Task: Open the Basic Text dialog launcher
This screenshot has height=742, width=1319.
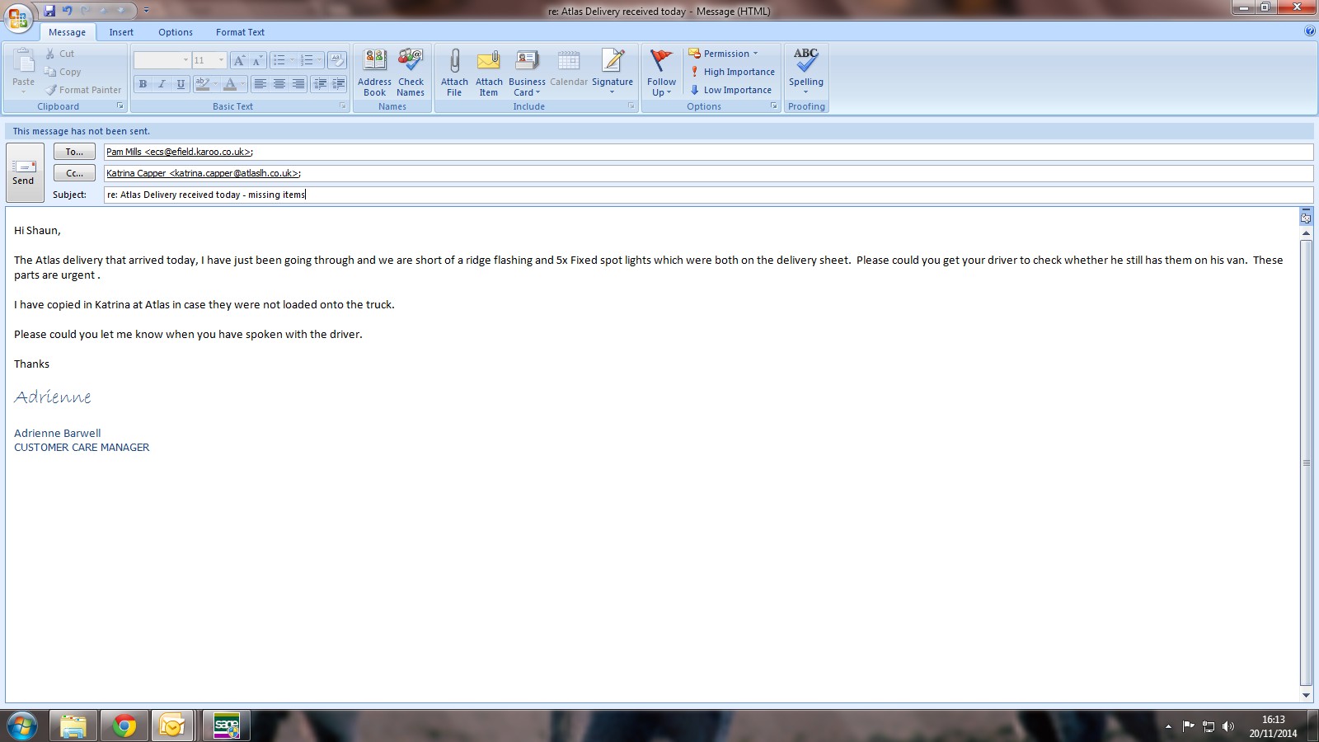Action: (x=344, y=106)
